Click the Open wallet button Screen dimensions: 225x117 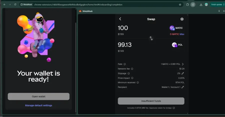pyautogui.click(x=38, y=96)
